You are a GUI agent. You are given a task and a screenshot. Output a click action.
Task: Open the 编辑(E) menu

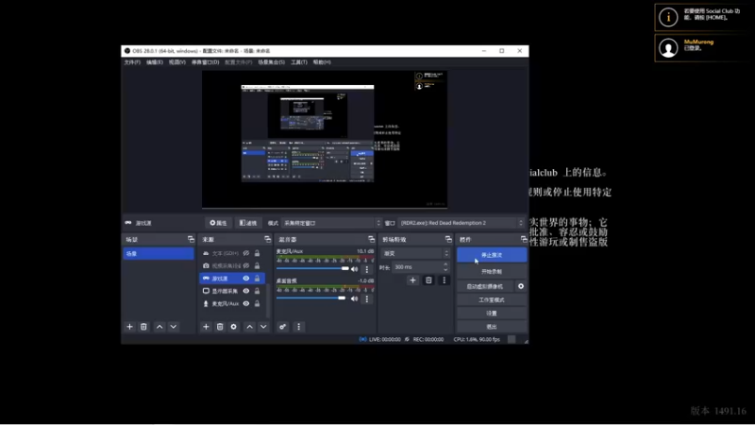pos(155,62)
